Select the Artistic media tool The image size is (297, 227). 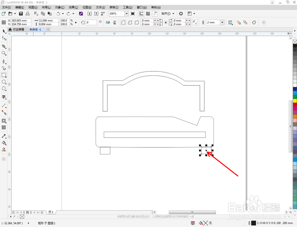pos(4,68)
